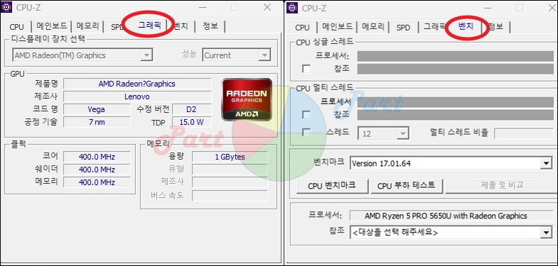Open the CPU tab in left window
558x266 pixels.
pos(17,27)
